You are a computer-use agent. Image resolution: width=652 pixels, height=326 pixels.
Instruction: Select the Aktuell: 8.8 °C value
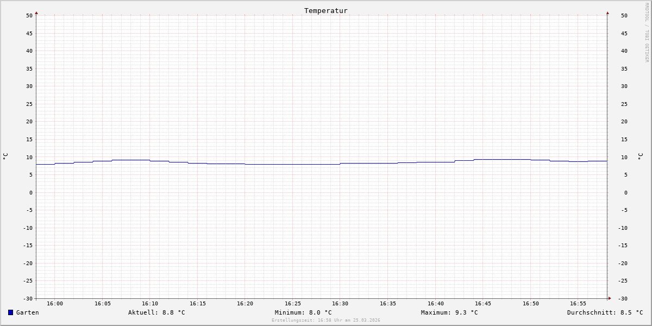point(156,312)
